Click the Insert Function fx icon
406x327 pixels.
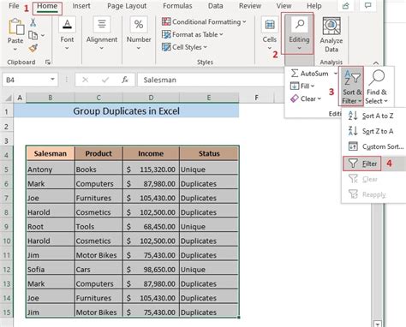[125, 80]
